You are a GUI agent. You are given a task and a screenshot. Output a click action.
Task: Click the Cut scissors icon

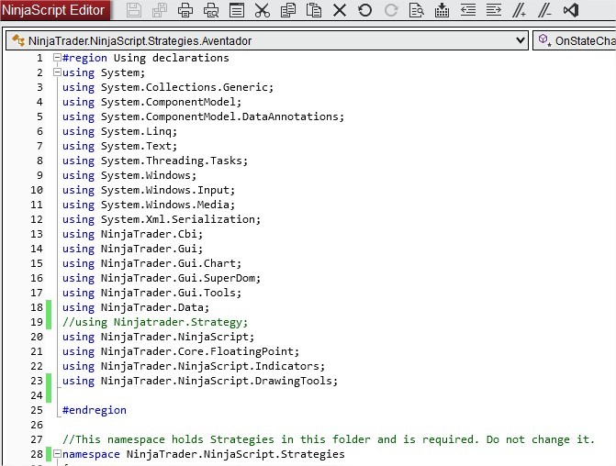point(262,10)
